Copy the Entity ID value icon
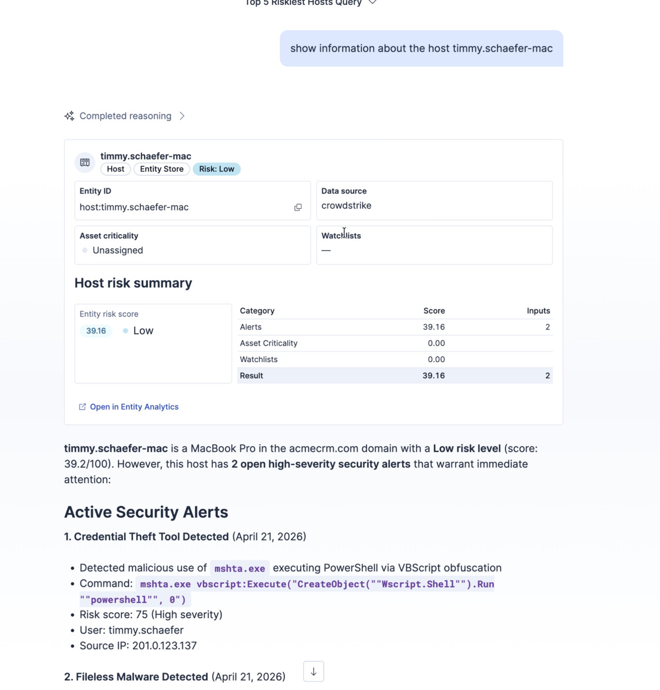The image size is (660, 690). pyautogui.click(x=298, y=207)
